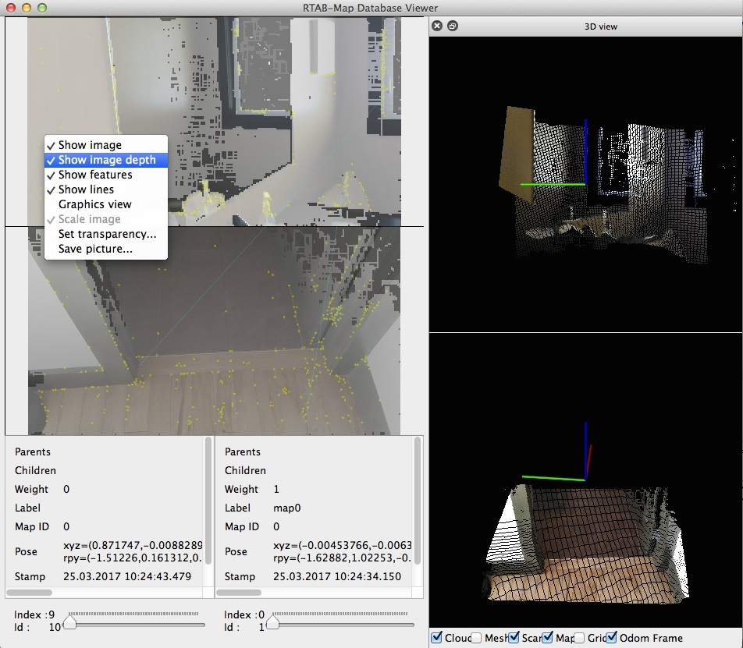Disable the Odom Frame checkbox
The width and height of the screenshot is (743, 648).
pos(612,638)
